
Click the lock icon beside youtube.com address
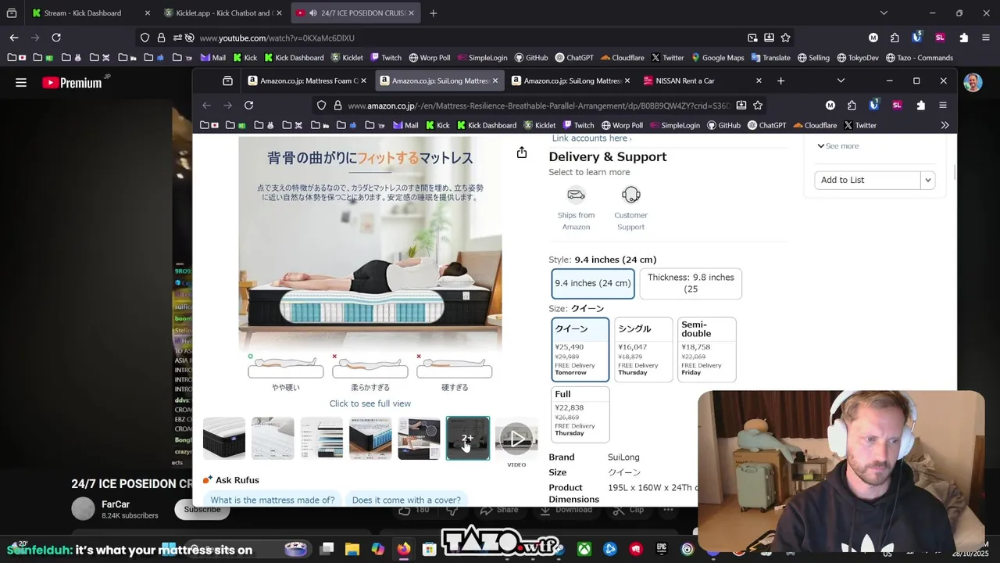pyautogui.click(x=161, y=38)
